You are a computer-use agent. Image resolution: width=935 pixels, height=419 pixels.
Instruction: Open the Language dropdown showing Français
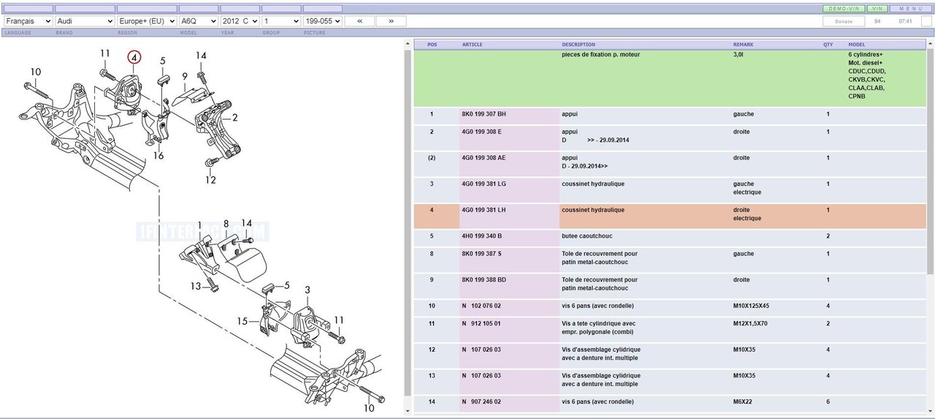click(x=28, y=21)
